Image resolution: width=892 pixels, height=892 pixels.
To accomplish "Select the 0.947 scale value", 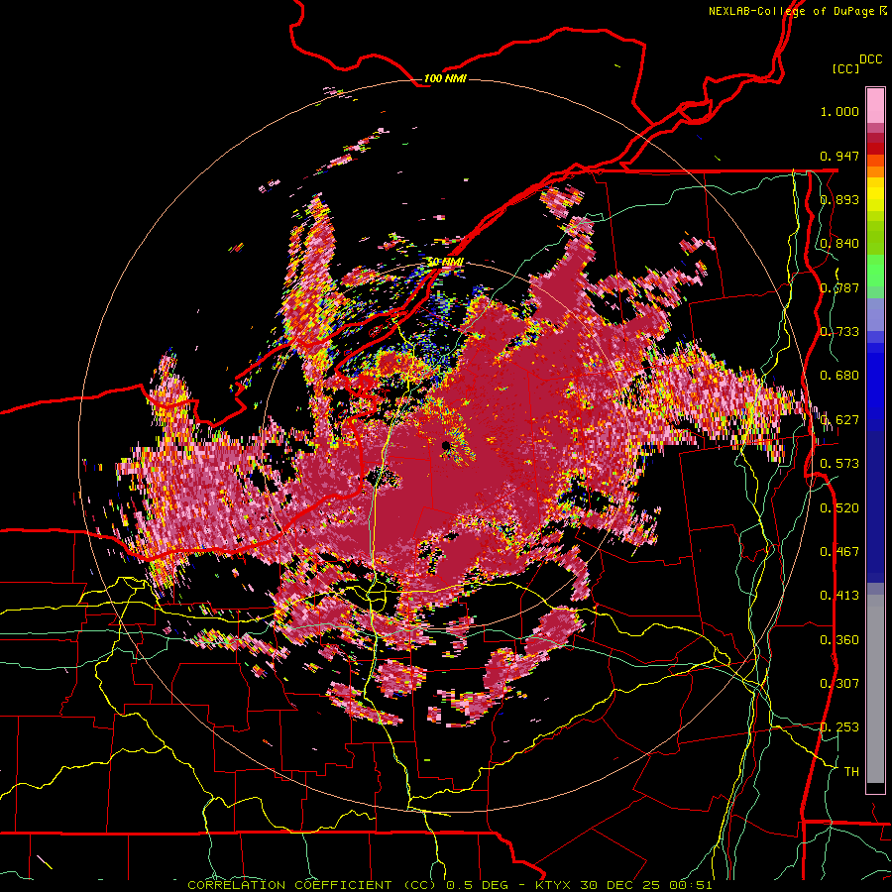I will pyautogui.click(x=839, y=156).
